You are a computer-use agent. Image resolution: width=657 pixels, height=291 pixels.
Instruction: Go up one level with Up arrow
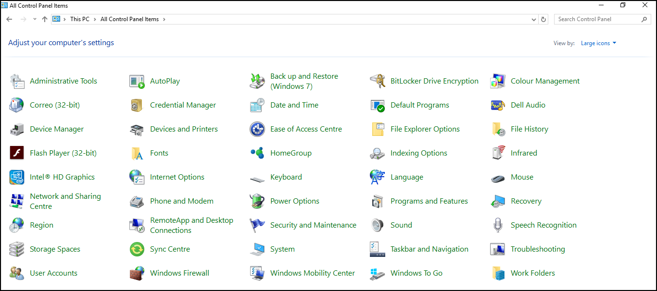pyautogui.click(x=45, y=19)
